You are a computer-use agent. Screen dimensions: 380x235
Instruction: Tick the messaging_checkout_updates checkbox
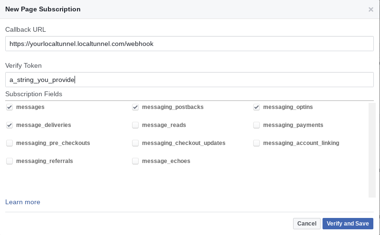click(135, 143)
